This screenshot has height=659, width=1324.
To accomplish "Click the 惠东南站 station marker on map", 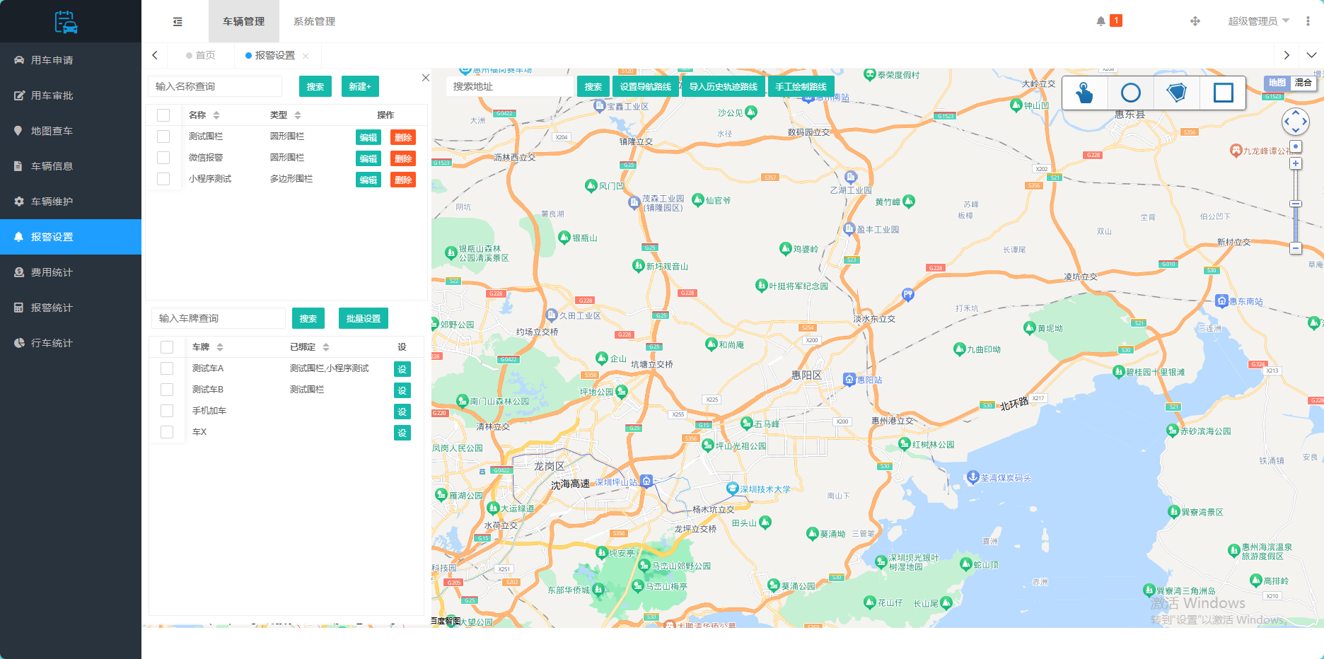I will (1221, 301).
